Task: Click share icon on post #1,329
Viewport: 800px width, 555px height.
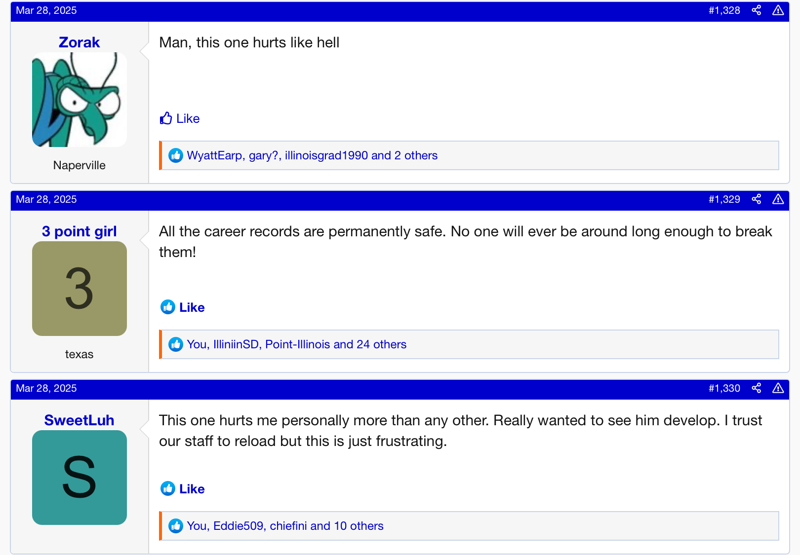Action: tap(756, 199)
